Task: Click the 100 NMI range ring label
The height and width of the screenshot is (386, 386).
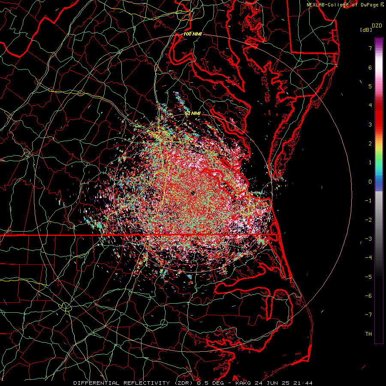Action: coord(193,34)
